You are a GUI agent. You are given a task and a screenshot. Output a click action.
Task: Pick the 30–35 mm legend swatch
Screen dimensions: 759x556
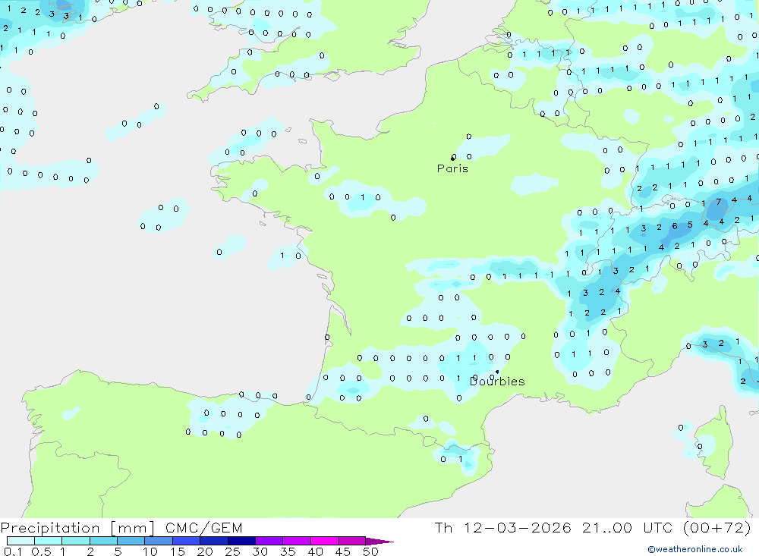point(269,541)
